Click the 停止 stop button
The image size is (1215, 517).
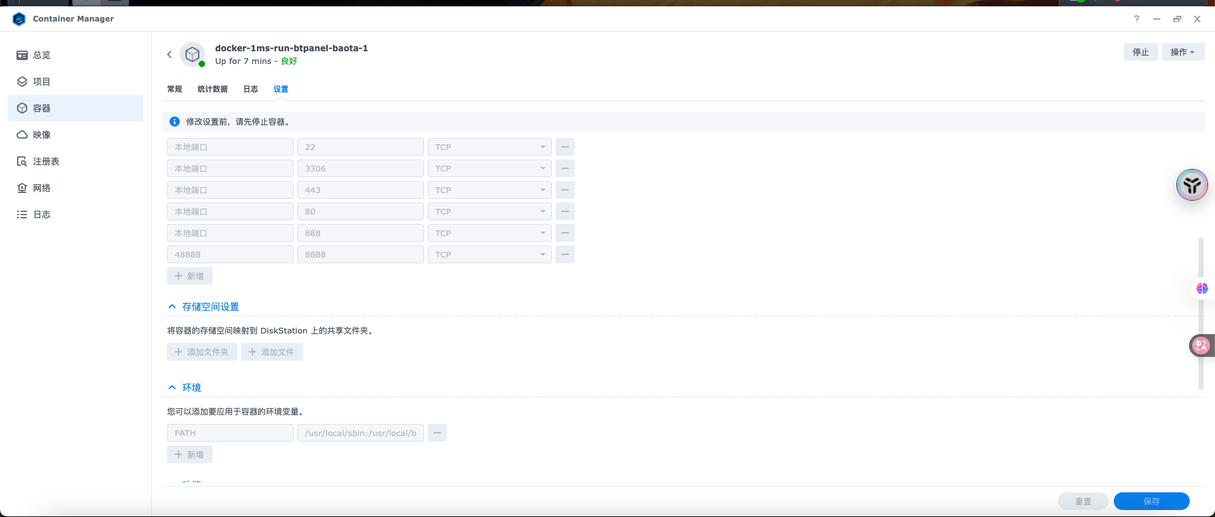coord(1141,52)
